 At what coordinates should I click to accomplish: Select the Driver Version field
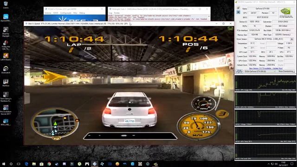pyautogui.click(x=269, y=39)
